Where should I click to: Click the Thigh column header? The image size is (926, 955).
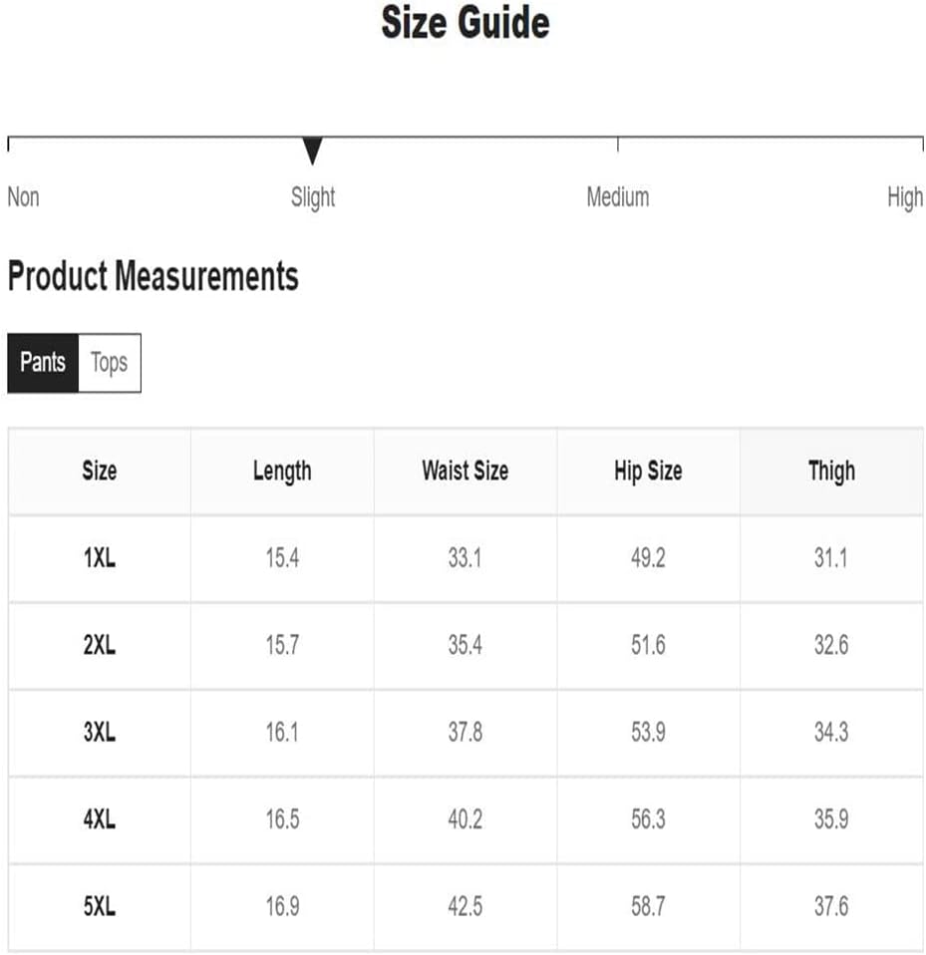click(831, 471)
